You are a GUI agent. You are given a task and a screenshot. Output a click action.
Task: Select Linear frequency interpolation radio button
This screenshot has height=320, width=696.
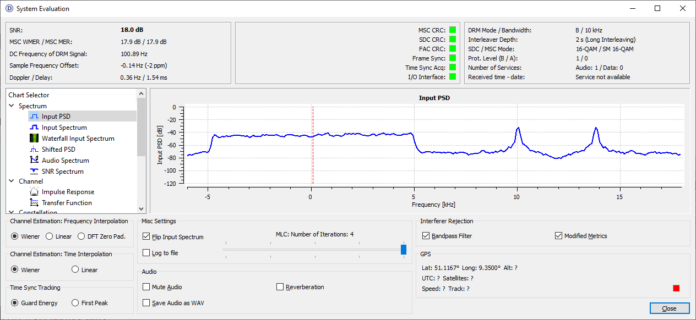pyautogui.click(x=50, y=236)
